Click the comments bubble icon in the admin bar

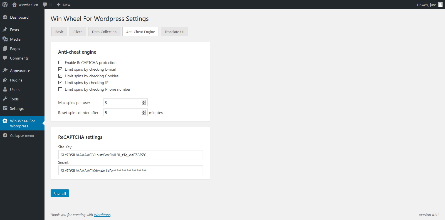pyautogui.click(x=45, y=5)
